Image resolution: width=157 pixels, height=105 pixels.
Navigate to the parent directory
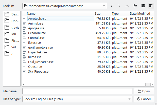tap(127, 6)
